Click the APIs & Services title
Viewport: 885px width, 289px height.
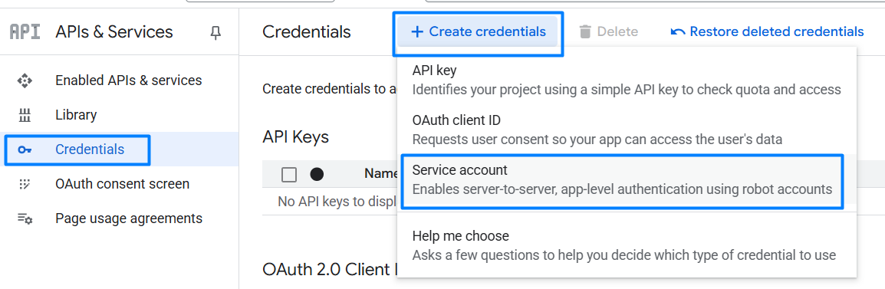click(x=114, y=32)
